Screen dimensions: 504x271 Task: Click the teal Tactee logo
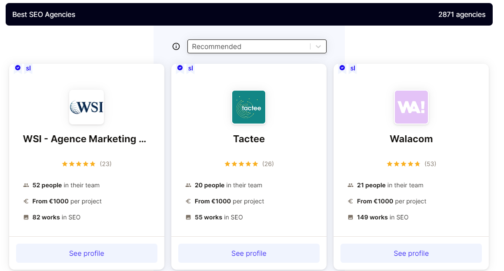click(x=249, y=107)
